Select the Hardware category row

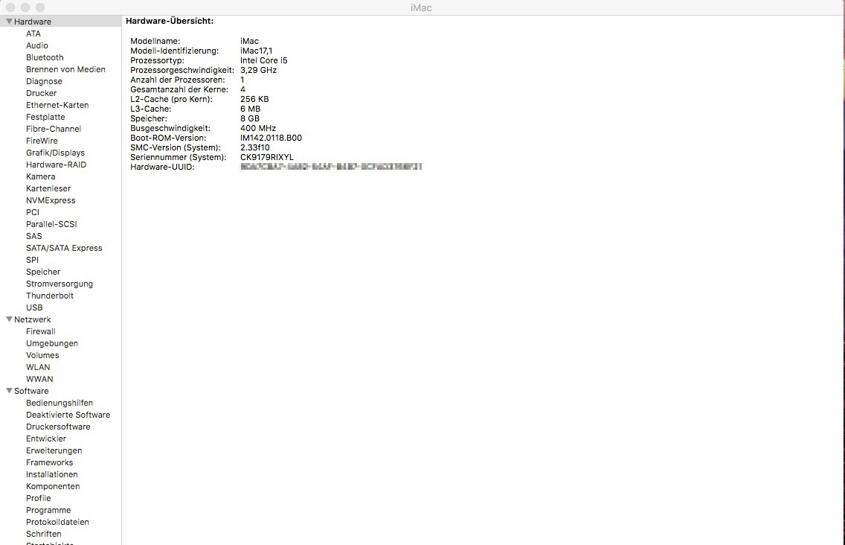point(60,22)
